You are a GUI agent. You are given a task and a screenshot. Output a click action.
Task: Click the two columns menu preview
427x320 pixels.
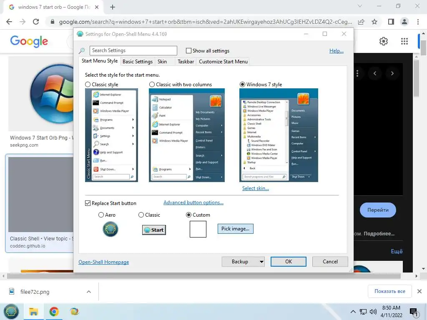click(x=187, y=135)
